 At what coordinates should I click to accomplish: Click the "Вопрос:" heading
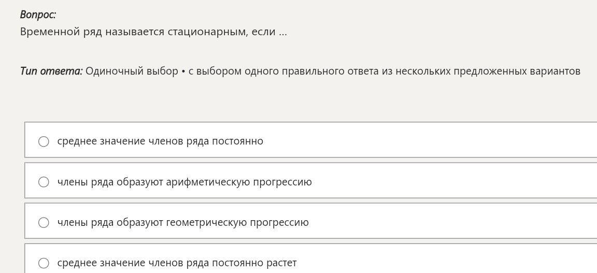pyautogui.click(x=38, y=15)
